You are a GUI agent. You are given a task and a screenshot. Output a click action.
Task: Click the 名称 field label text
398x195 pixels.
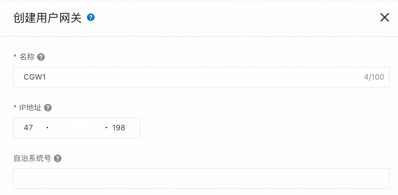coord(27,57)
